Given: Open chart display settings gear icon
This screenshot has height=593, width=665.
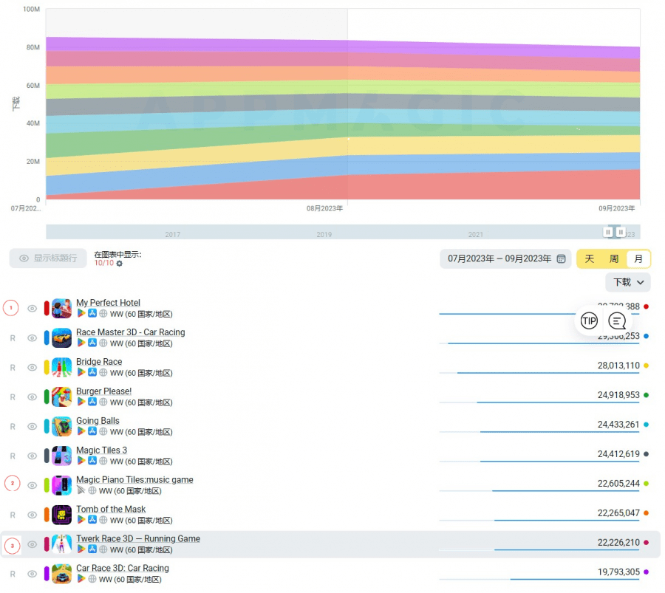Looking at the screenshot, I should pyautogui.click(x=120, y=264).
